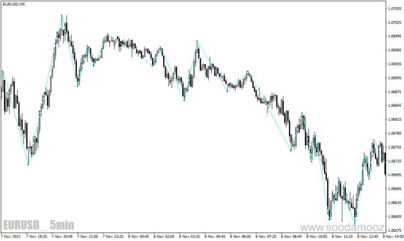
Task: Select the 7 Nov 20:45 time label
Action: pyautogui.click(x=62, y=236)
